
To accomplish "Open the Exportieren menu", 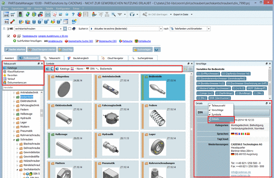I will click(x=18, y=8).
